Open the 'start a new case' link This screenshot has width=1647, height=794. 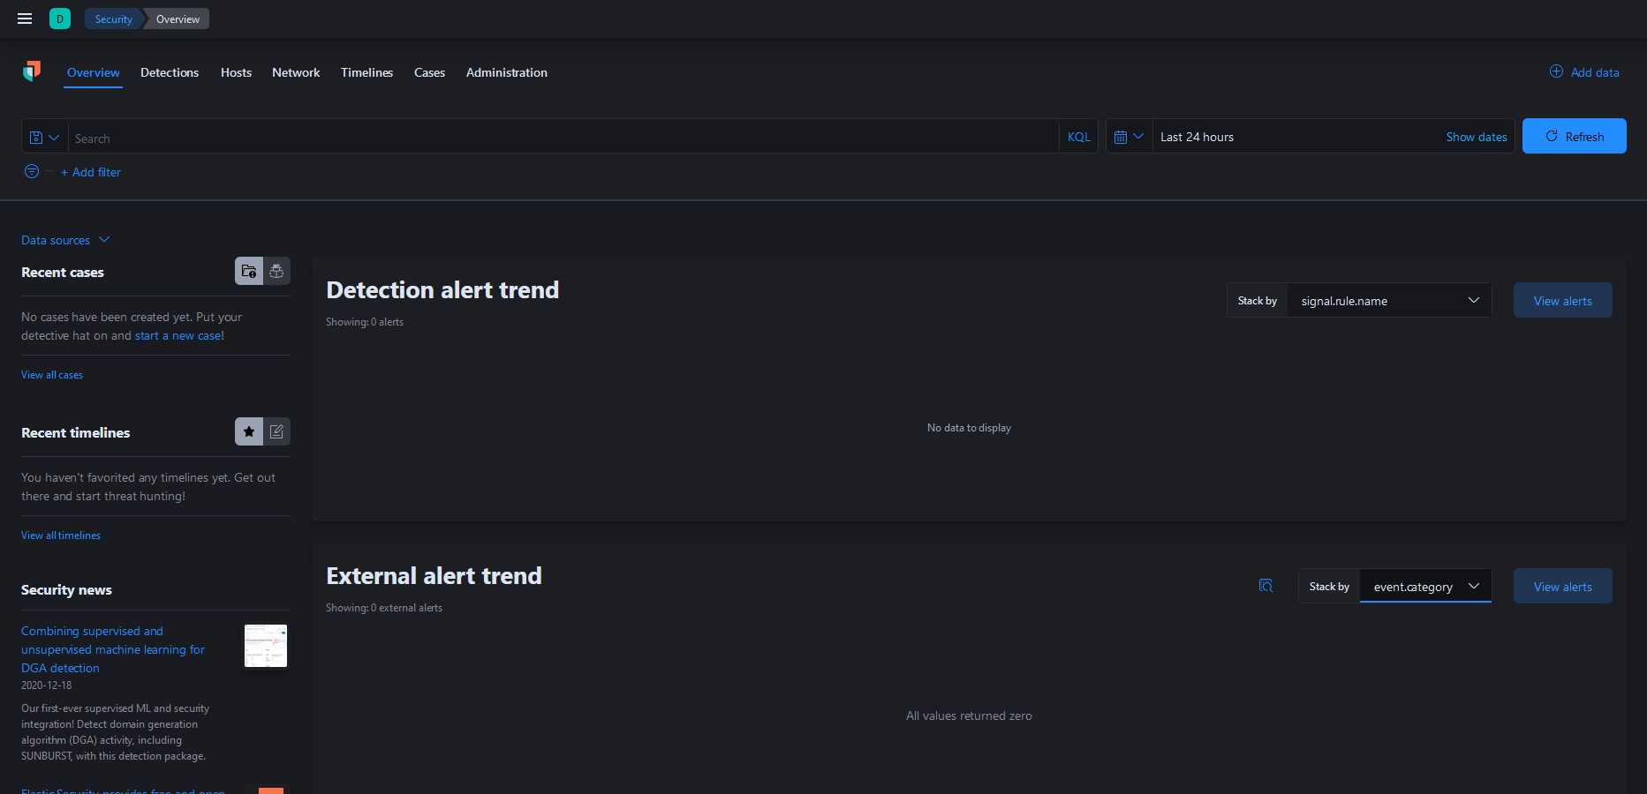pyautogui.click(x=178, y=335)
